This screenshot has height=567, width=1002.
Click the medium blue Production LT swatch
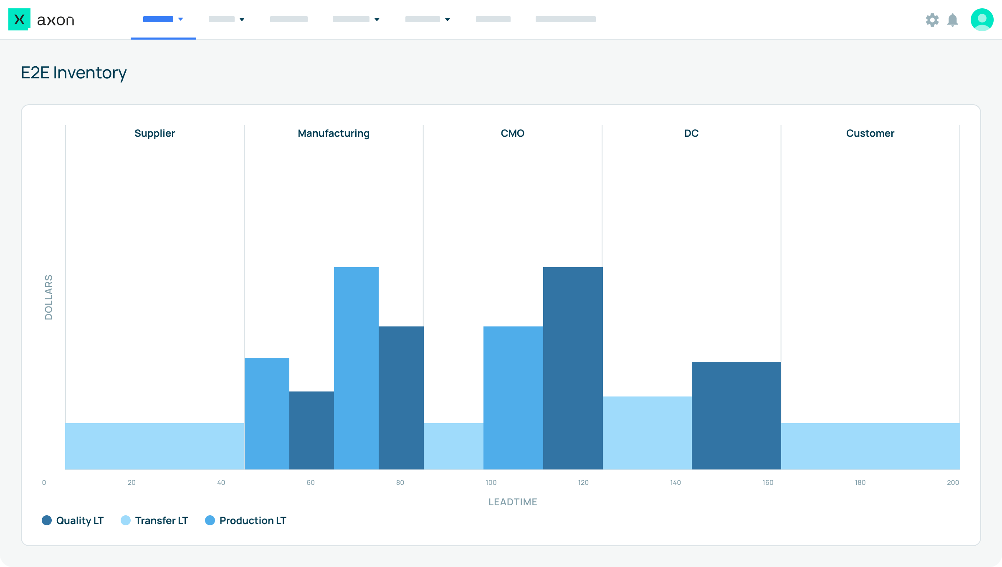click(x=210, y=520)
